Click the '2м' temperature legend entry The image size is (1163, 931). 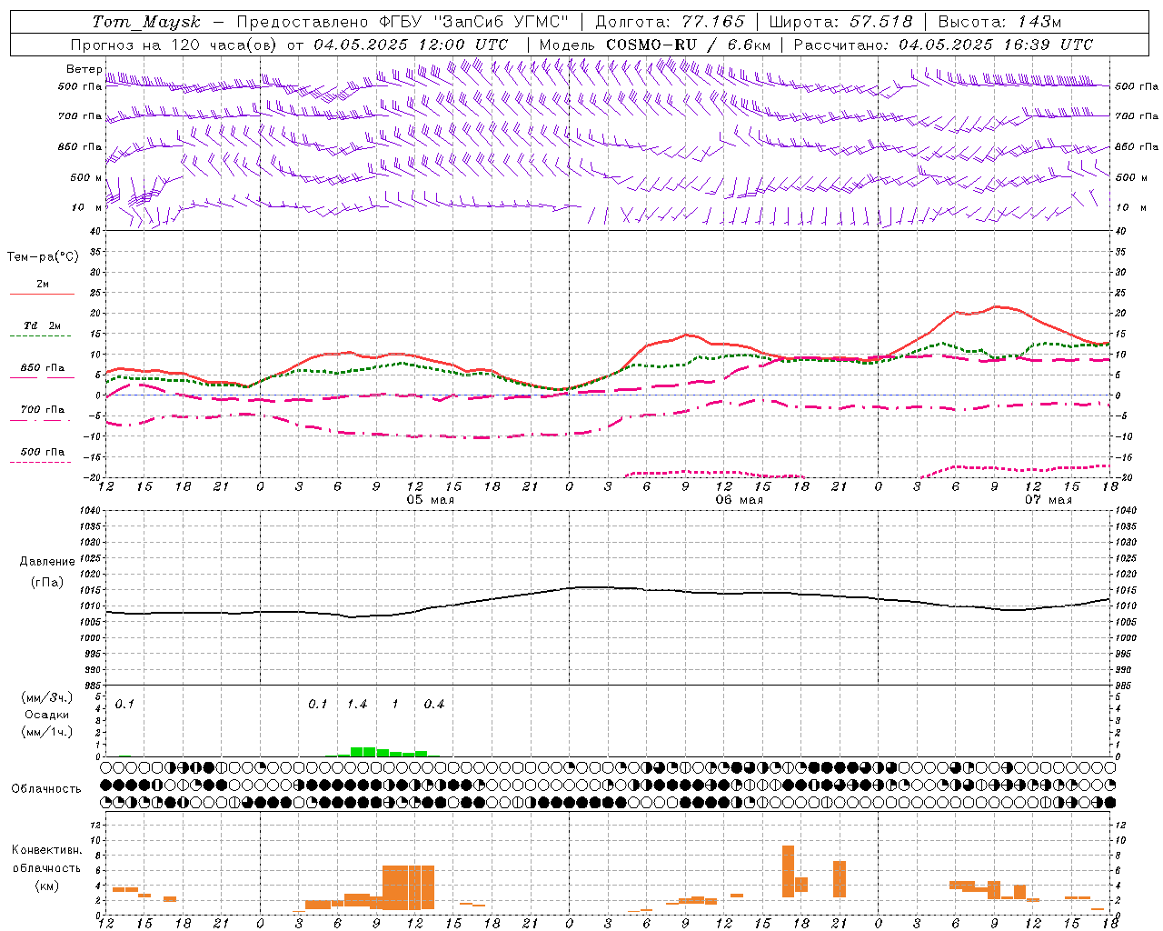pyautogui.click(x=43, y=284)
